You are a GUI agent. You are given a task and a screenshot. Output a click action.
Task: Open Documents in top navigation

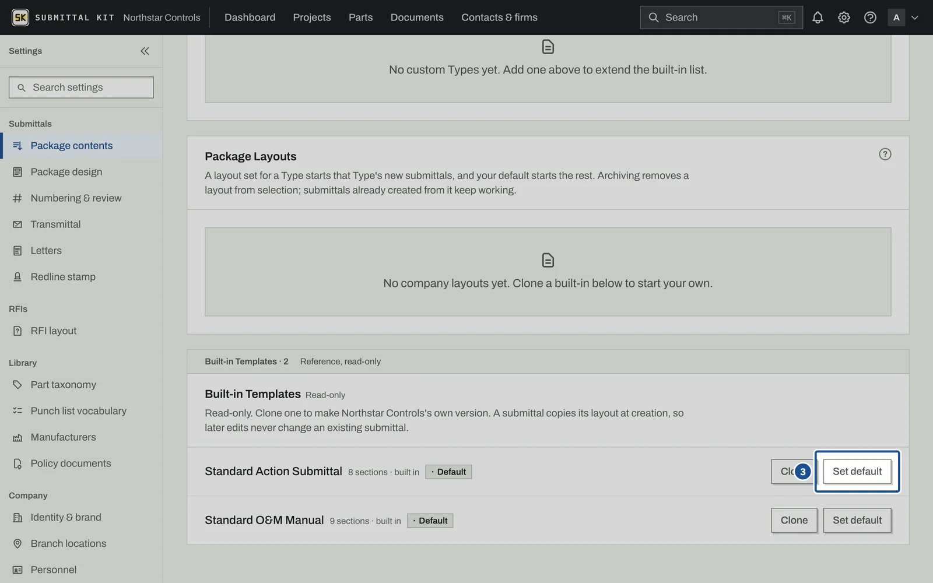click(x=417, y=17)
